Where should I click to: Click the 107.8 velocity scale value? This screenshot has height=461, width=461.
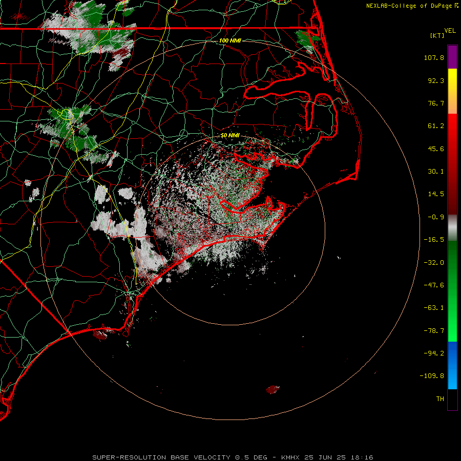(434, 57)
